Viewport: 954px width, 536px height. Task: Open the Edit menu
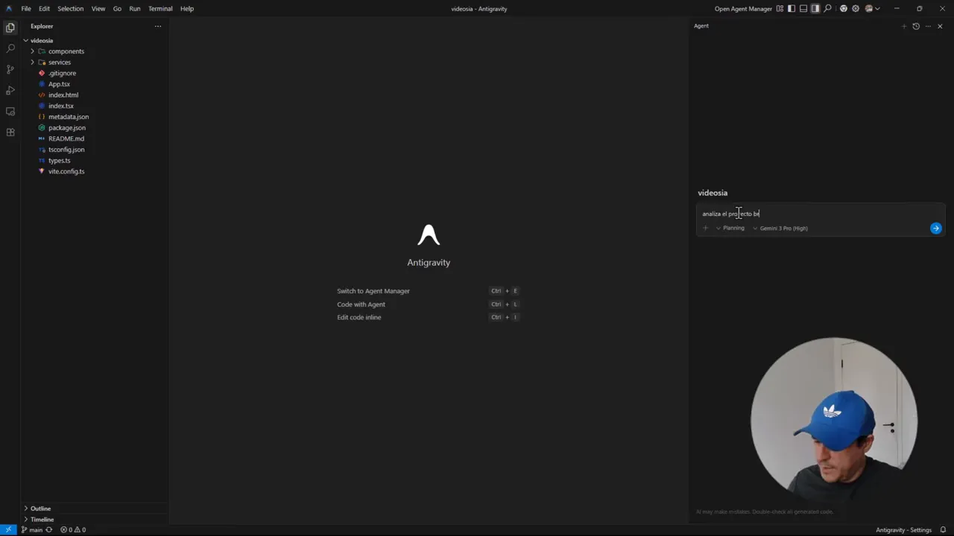pos(45,9)
